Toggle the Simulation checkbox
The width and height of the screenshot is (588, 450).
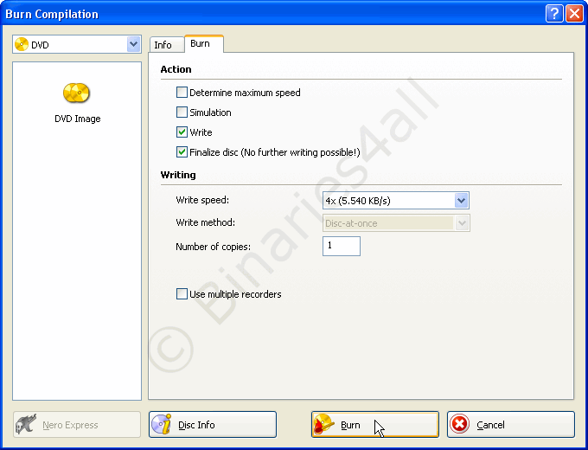(182, 112)
